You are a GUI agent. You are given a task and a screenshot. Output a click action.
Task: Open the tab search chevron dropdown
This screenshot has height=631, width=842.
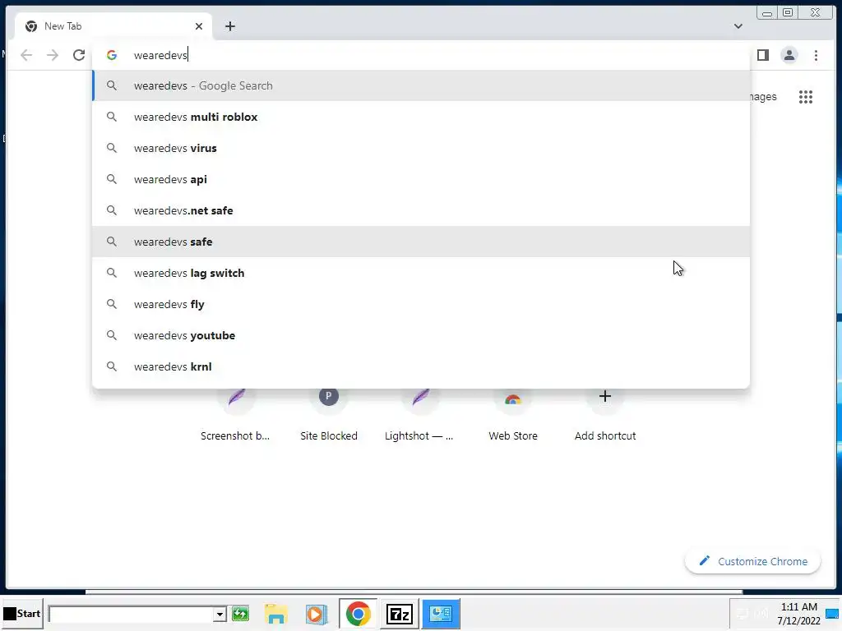click(x=738, y=26)
